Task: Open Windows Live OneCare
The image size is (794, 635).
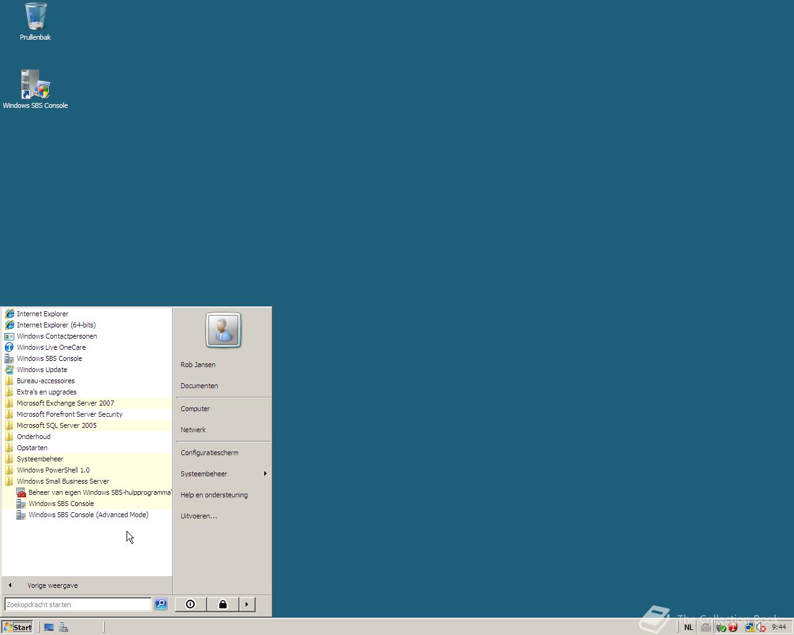Action: coord(87,347)
